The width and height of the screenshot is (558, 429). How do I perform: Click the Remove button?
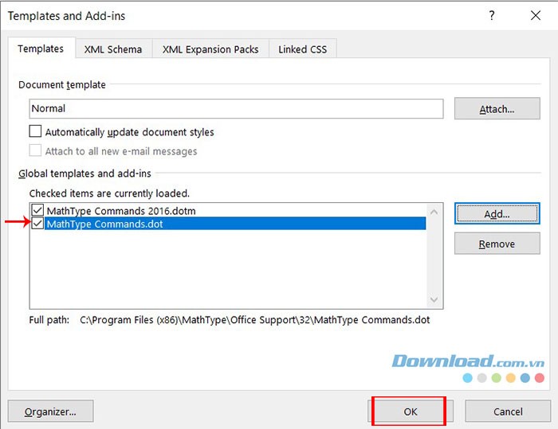pyautogui.click(x=497, y=244)
